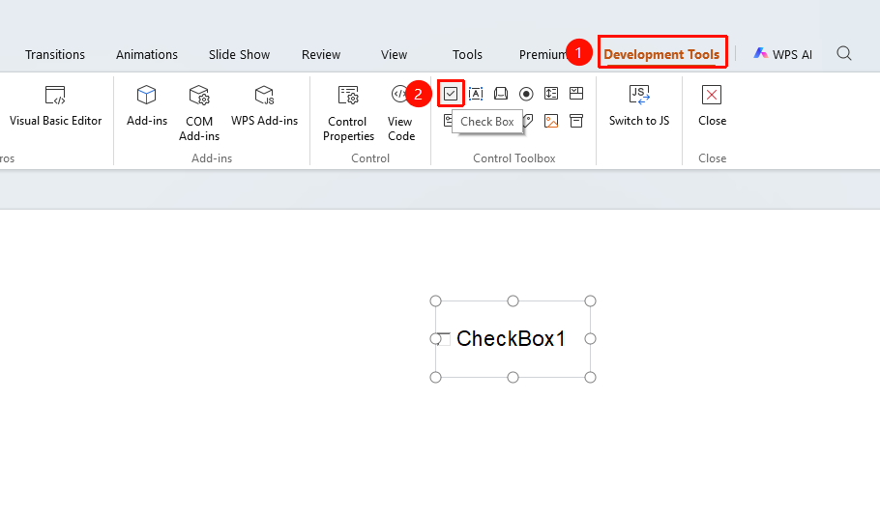Click the top-middle resize handle of CheckBox1

coord(513,301)
